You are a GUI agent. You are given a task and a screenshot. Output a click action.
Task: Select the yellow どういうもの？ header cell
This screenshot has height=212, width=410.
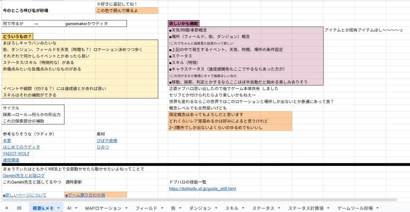pyautogui.click(x=17, y=36)
